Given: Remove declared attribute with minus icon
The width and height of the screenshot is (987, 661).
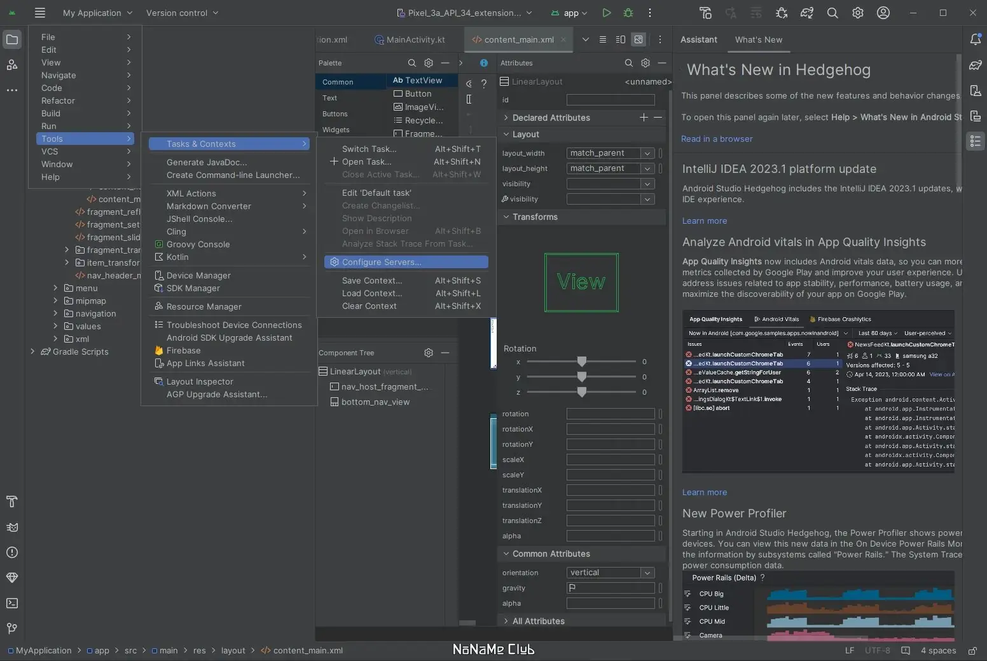Looking at the screenshot, I should pos(658,118).
